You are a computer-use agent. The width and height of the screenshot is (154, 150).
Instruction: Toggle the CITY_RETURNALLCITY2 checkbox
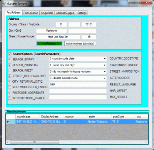[x=10, y=82]
